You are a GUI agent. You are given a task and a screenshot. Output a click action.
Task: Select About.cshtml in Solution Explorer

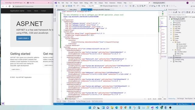[182, 44]
